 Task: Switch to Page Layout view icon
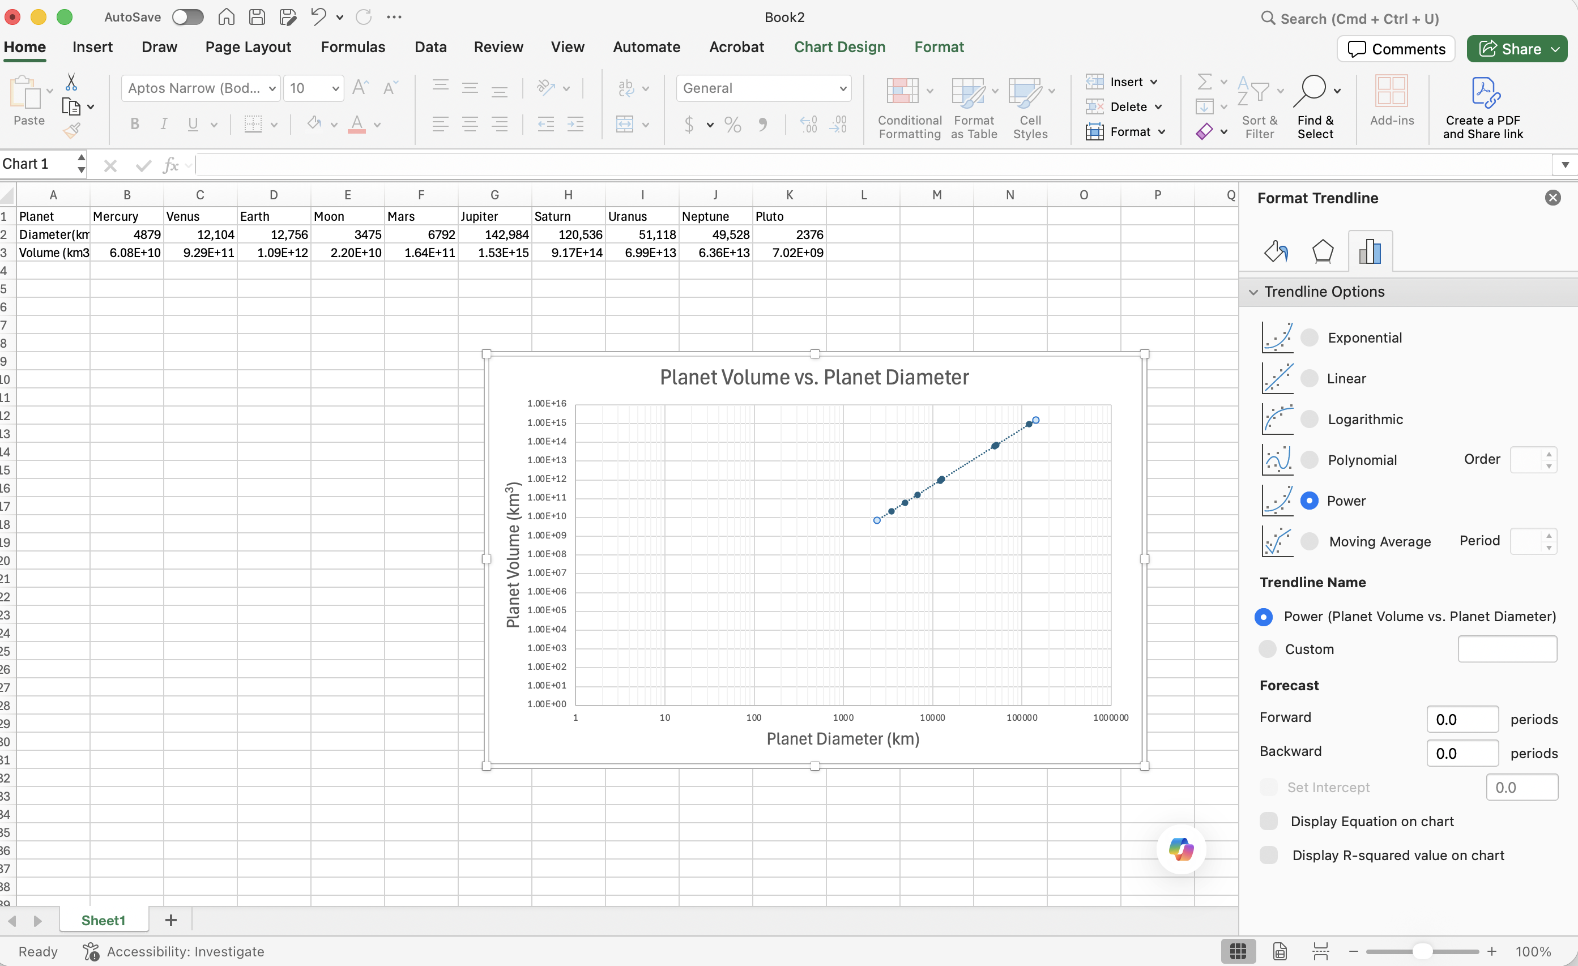[x=1280, y=952]
